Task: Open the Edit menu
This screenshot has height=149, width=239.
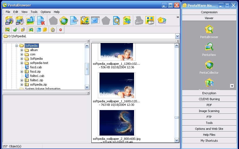Action: (16, 12)
